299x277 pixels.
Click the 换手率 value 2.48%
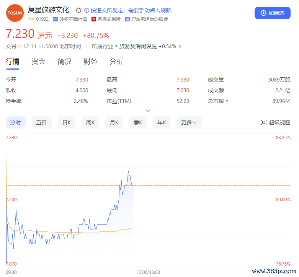81,101
